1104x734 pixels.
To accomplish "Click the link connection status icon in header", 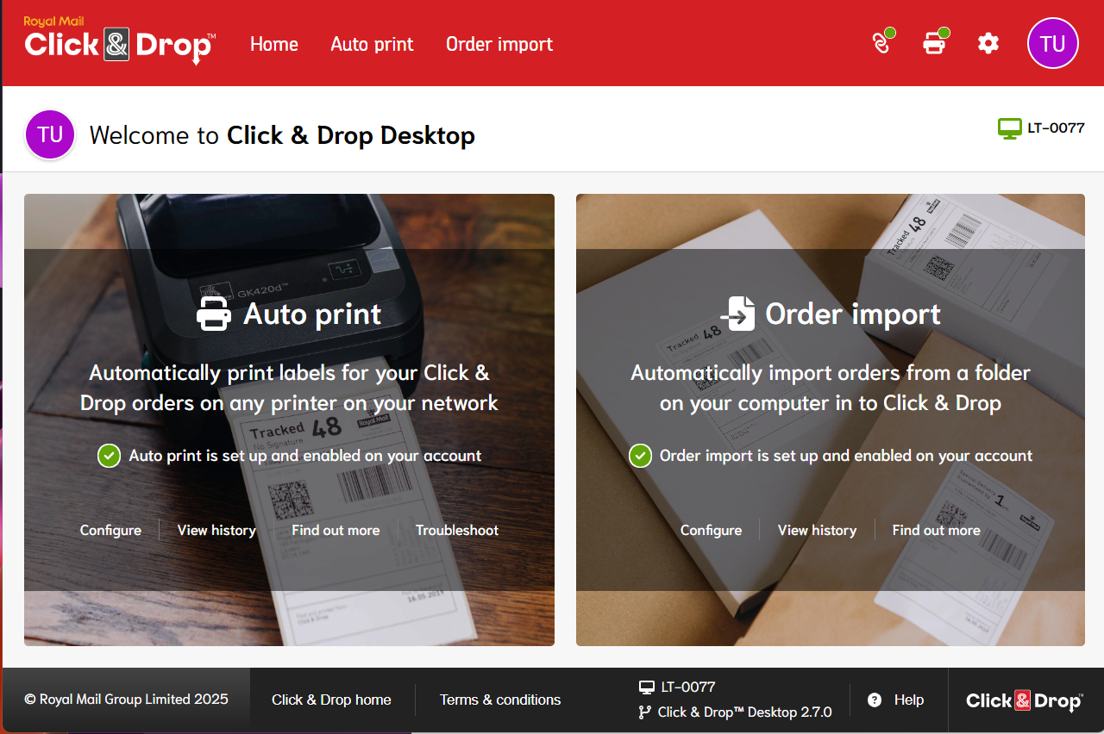I will click(x=881, y=43).
